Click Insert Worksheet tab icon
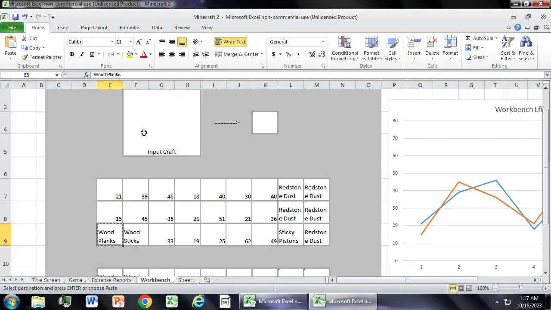 [207, 280]
